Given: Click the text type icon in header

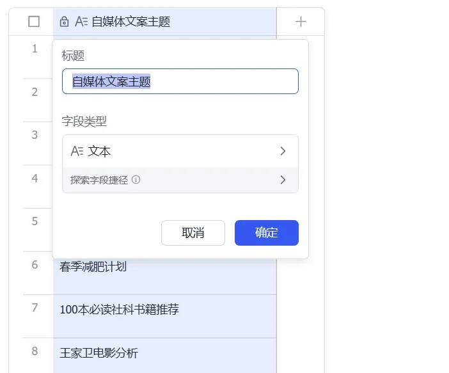Looking at the screenshot, I should 81,22.
